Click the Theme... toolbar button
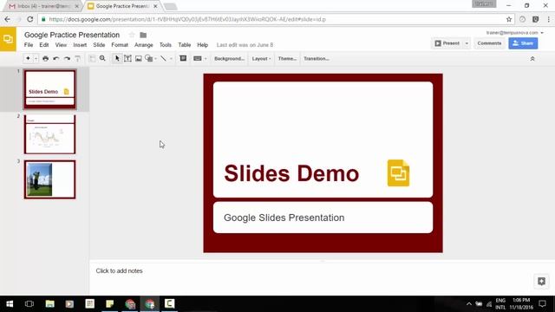The height and width of the screenshot is (312, 555). tap(287, 59)
